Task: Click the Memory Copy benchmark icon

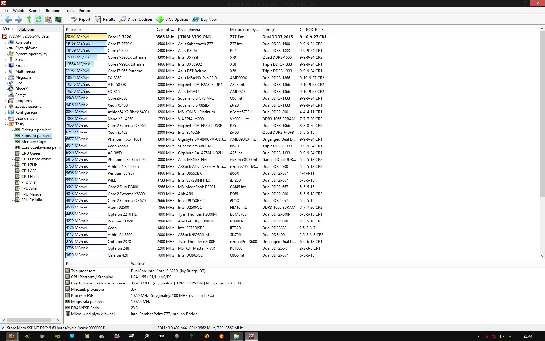Action: point(17,142)
